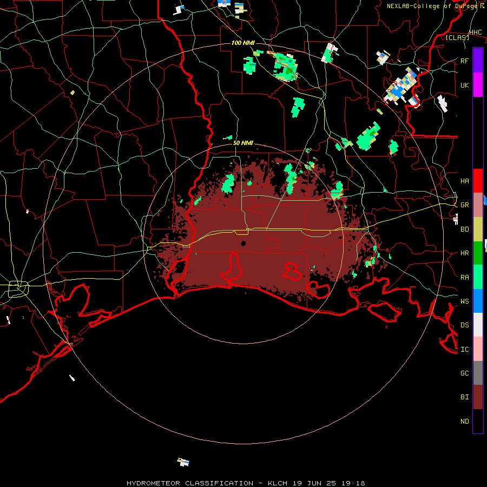This screenshot has width=487, height=487.
Task: Pick the HR heavy rain green swatch
Action: pyautogui.click(x=478, y=253)
